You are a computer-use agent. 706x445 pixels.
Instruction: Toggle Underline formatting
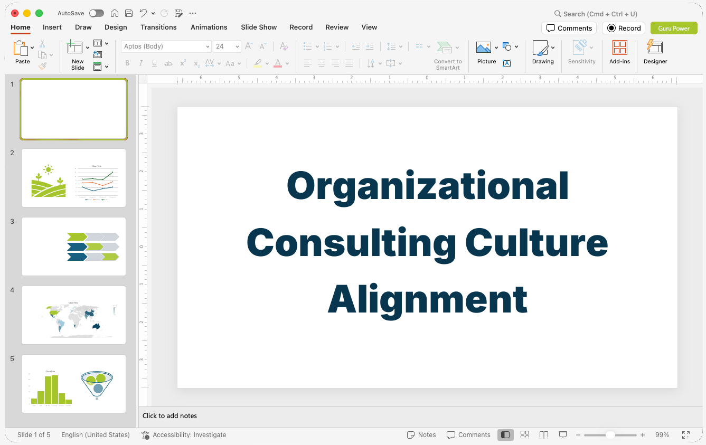(x=154, y=63)
